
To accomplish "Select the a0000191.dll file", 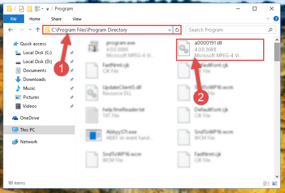I will click(x=220, y=49).
